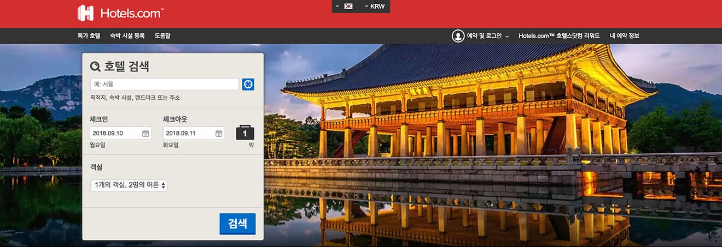
Task: Click the 화요일 weekday text
Action: [171, 145]
